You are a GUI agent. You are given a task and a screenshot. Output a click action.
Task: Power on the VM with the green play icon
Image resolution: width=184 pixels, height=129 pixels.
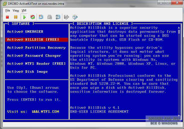coord(24,17)
